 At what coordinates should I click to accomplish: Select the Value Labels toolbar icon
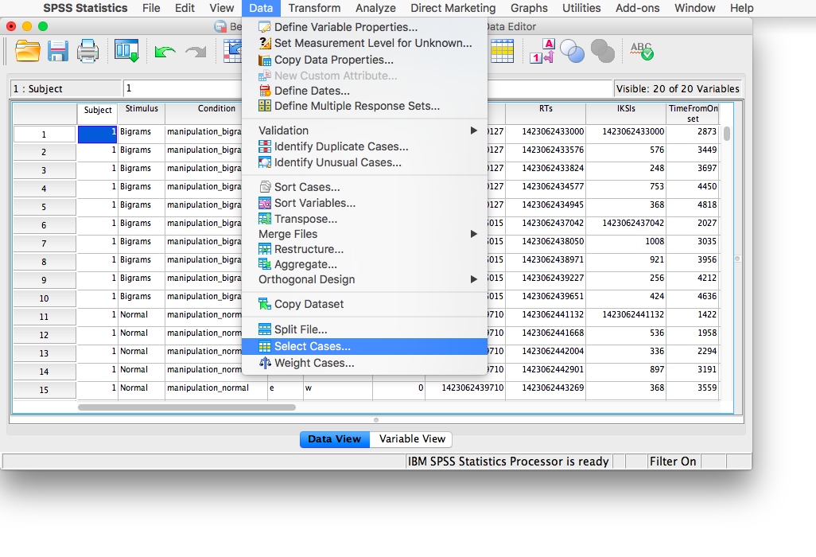coord(542,51)
